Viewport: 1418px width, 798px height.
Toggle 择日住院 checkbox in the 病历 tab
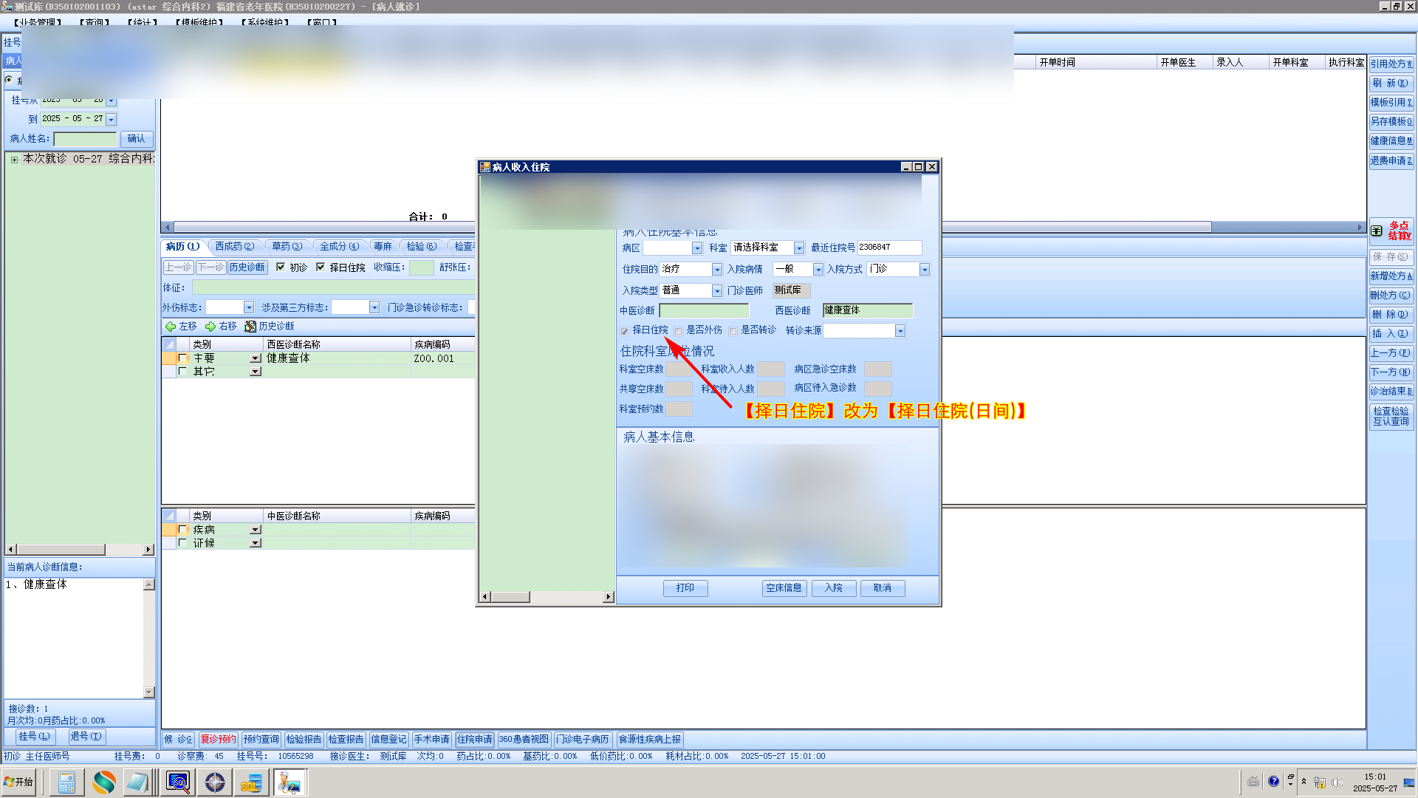[x=321, y=267]
